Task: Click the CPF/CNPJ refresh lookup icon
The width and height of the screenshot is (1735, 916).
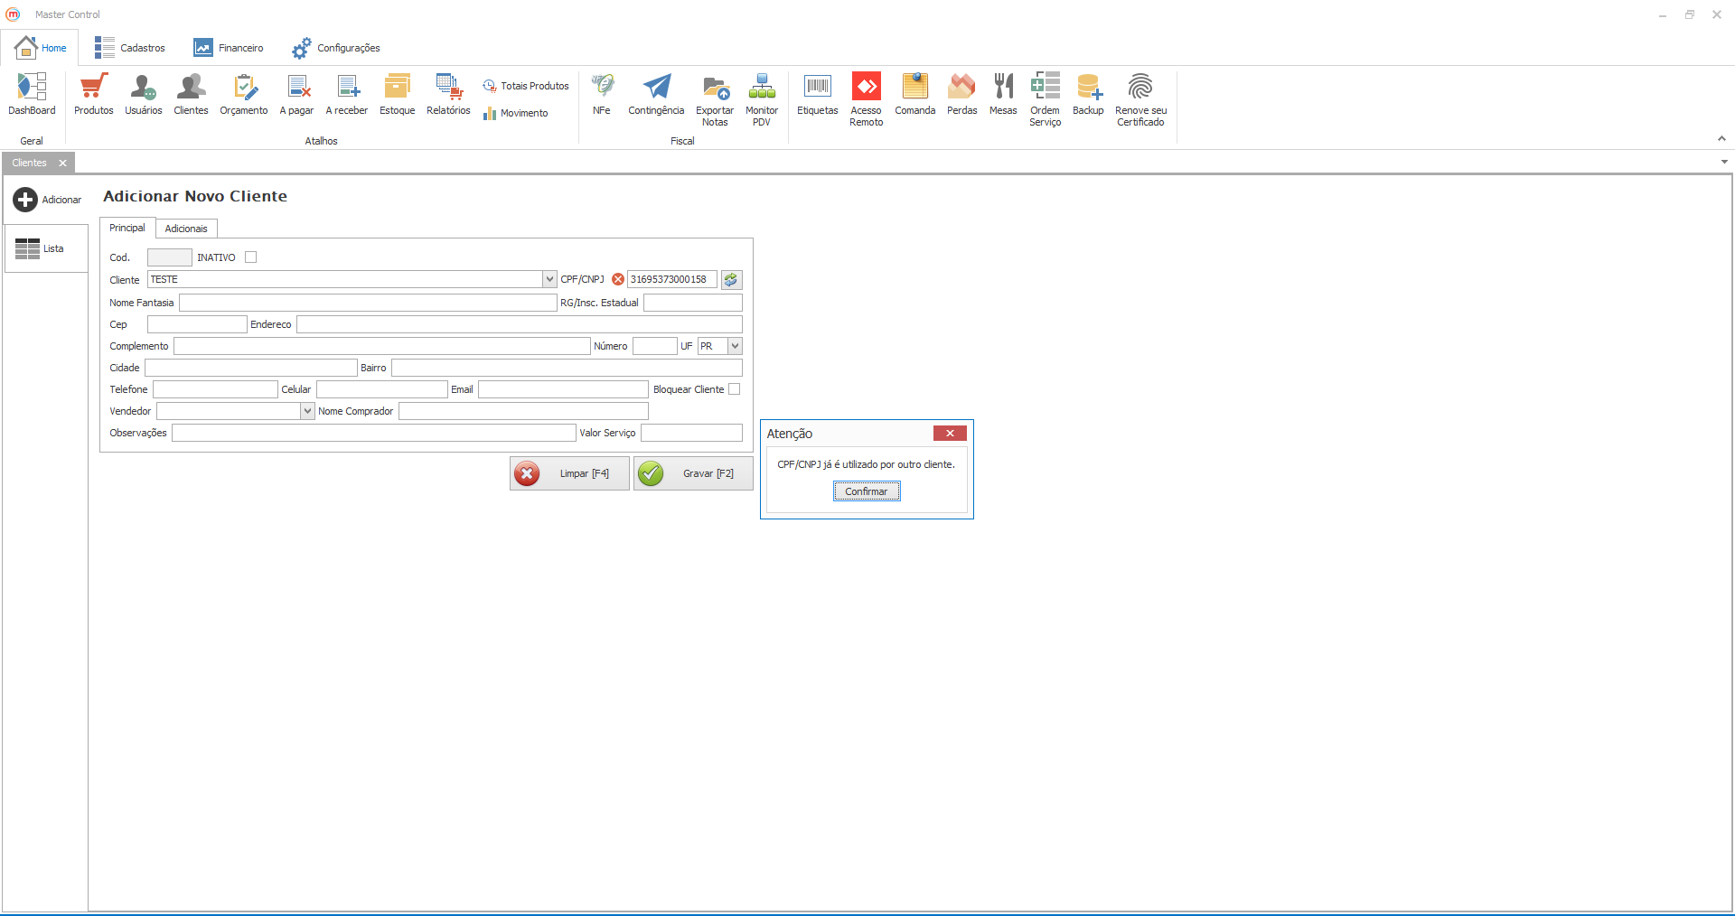Action: [x=731, y=280]
